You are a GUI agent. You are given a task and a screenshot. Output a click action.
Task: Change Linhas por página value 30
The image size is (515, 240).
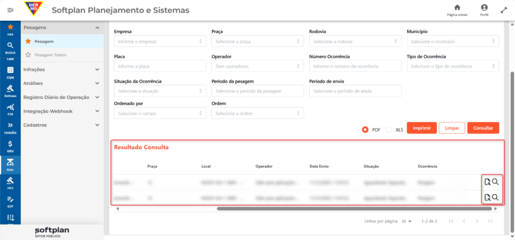[x=406, y=221]
